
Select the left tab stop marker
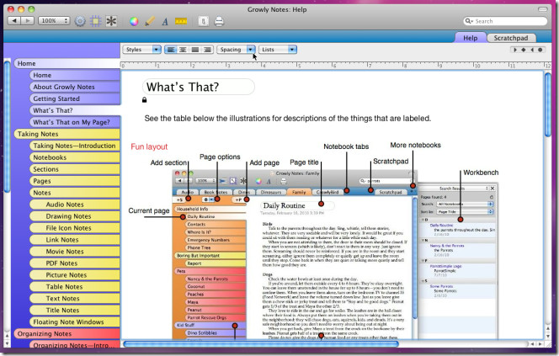tap(514, 50)
